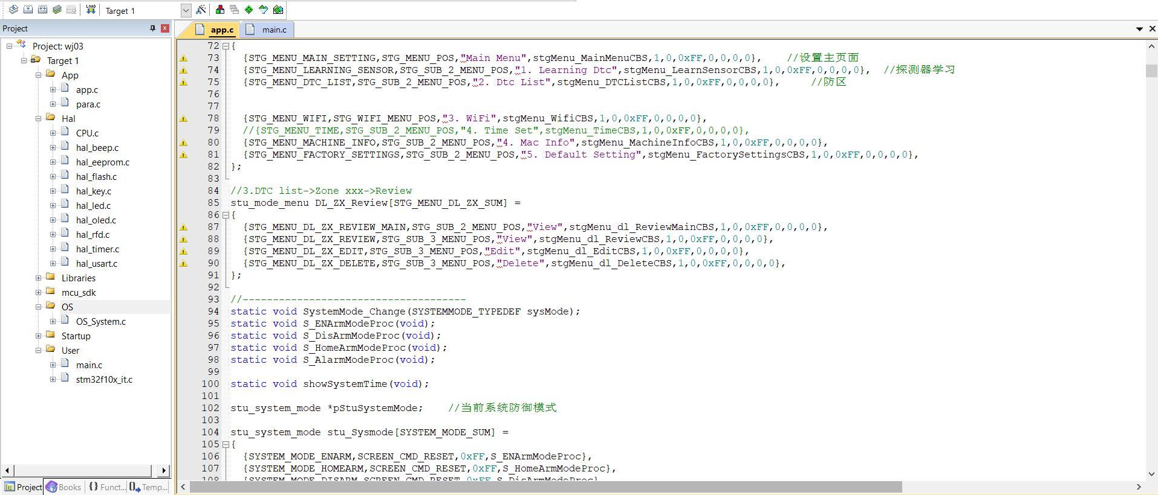Screen dimensions: 1158x495
Task: Click Project panel scroll right arrow
Action: point(164,470)
